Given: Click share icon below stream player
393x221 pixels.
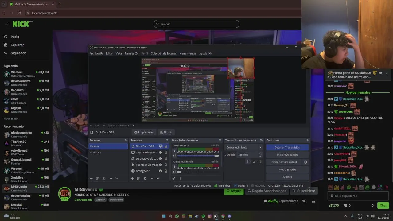Looking at the screenshot, I should click(304, 201).
